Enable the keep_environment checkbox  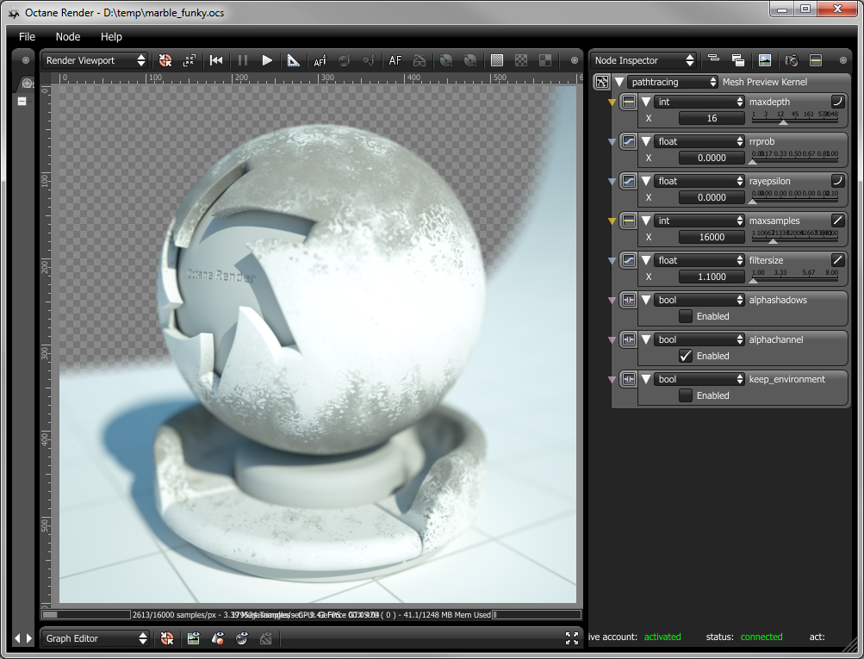686,395
